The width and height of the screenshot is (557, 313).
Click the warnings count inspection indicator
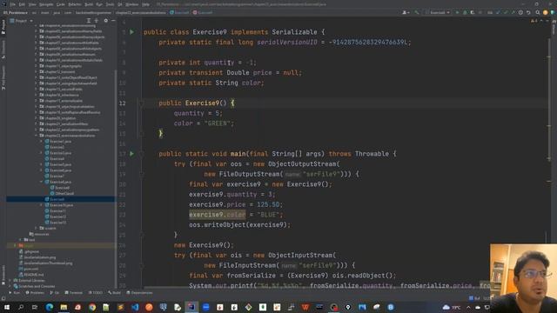pos(534,21)
